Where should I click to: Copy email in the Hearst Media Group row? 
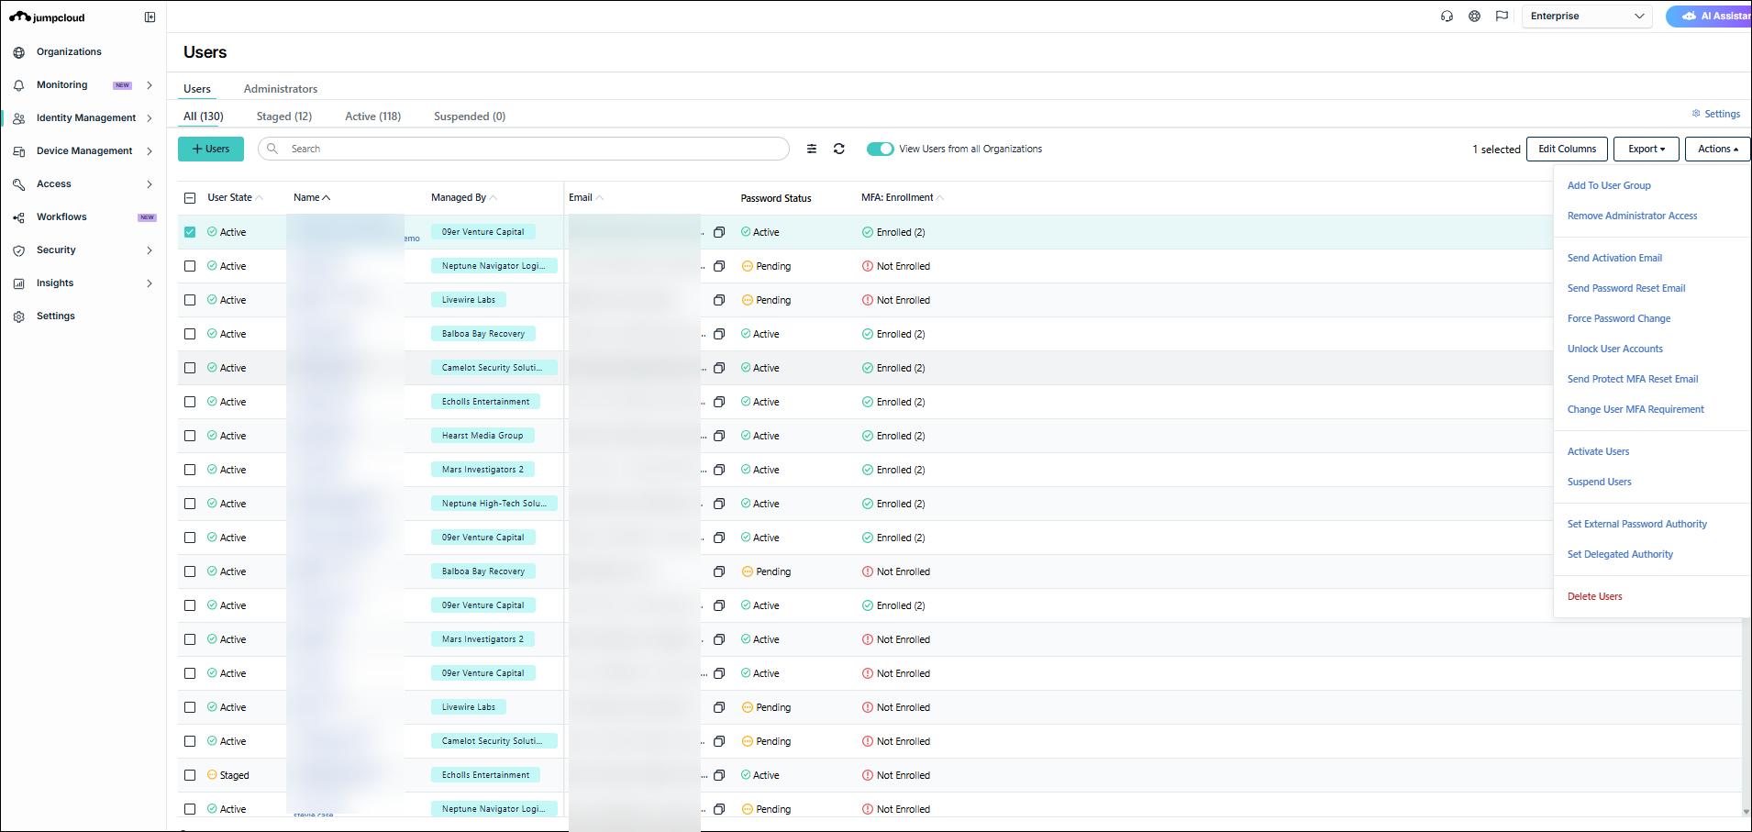click(x=719, y=436)
